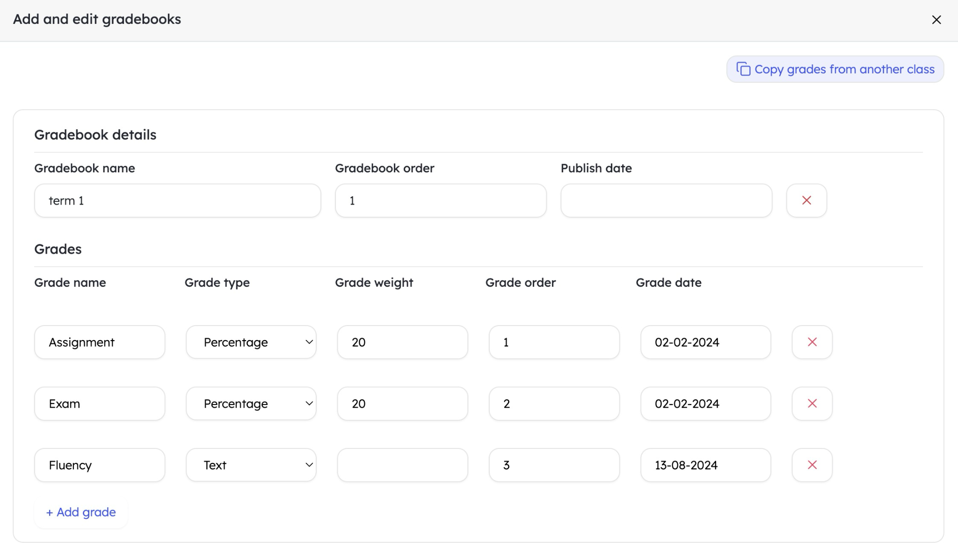Edit the Assignment grade weight value
This screenshot has width=958, height=554.
point(402,342)
